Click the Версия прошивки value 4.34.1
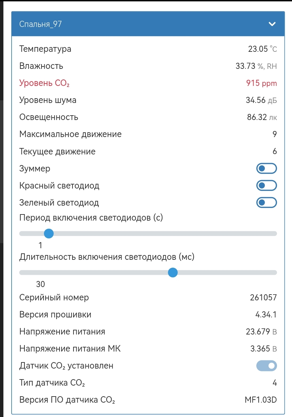The height and width of the screenshot is (417, 292). (x=266, y=315)
